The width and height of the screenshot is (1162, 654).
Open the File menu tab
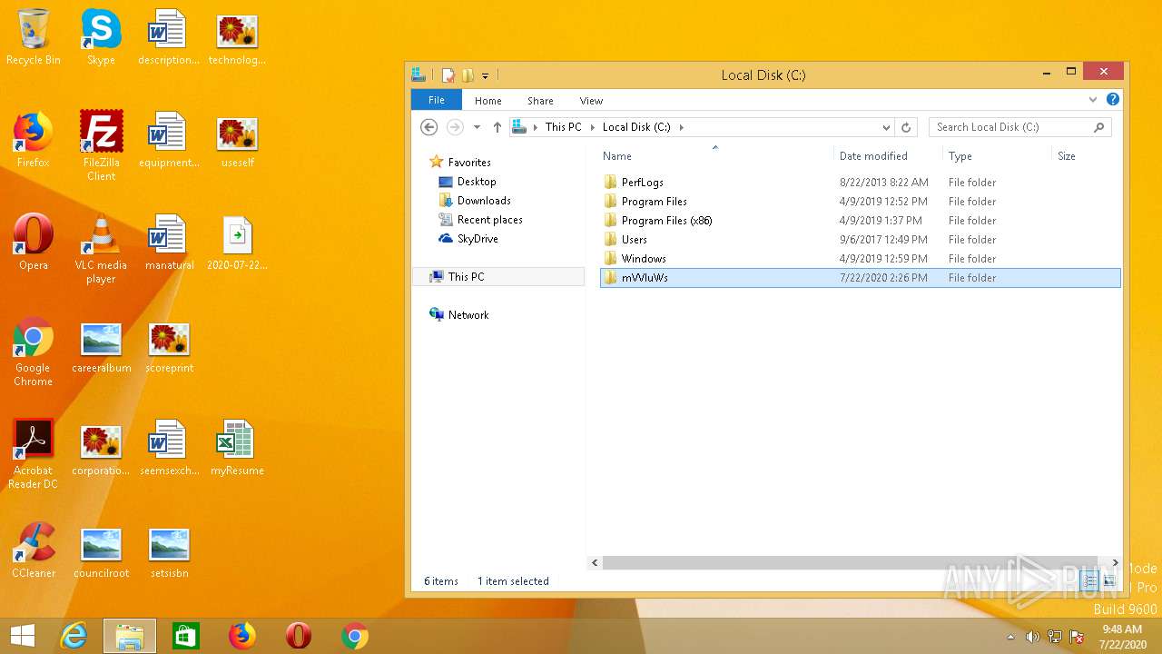pyautogui.click(x=436, y=100)
